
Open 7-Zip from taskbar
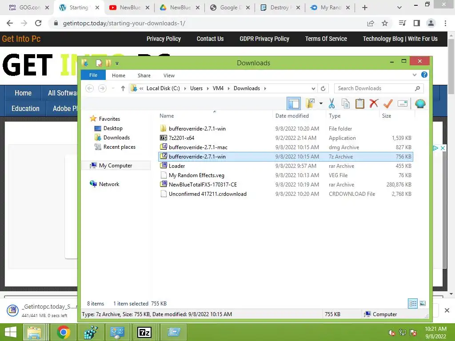click(144, 332)
